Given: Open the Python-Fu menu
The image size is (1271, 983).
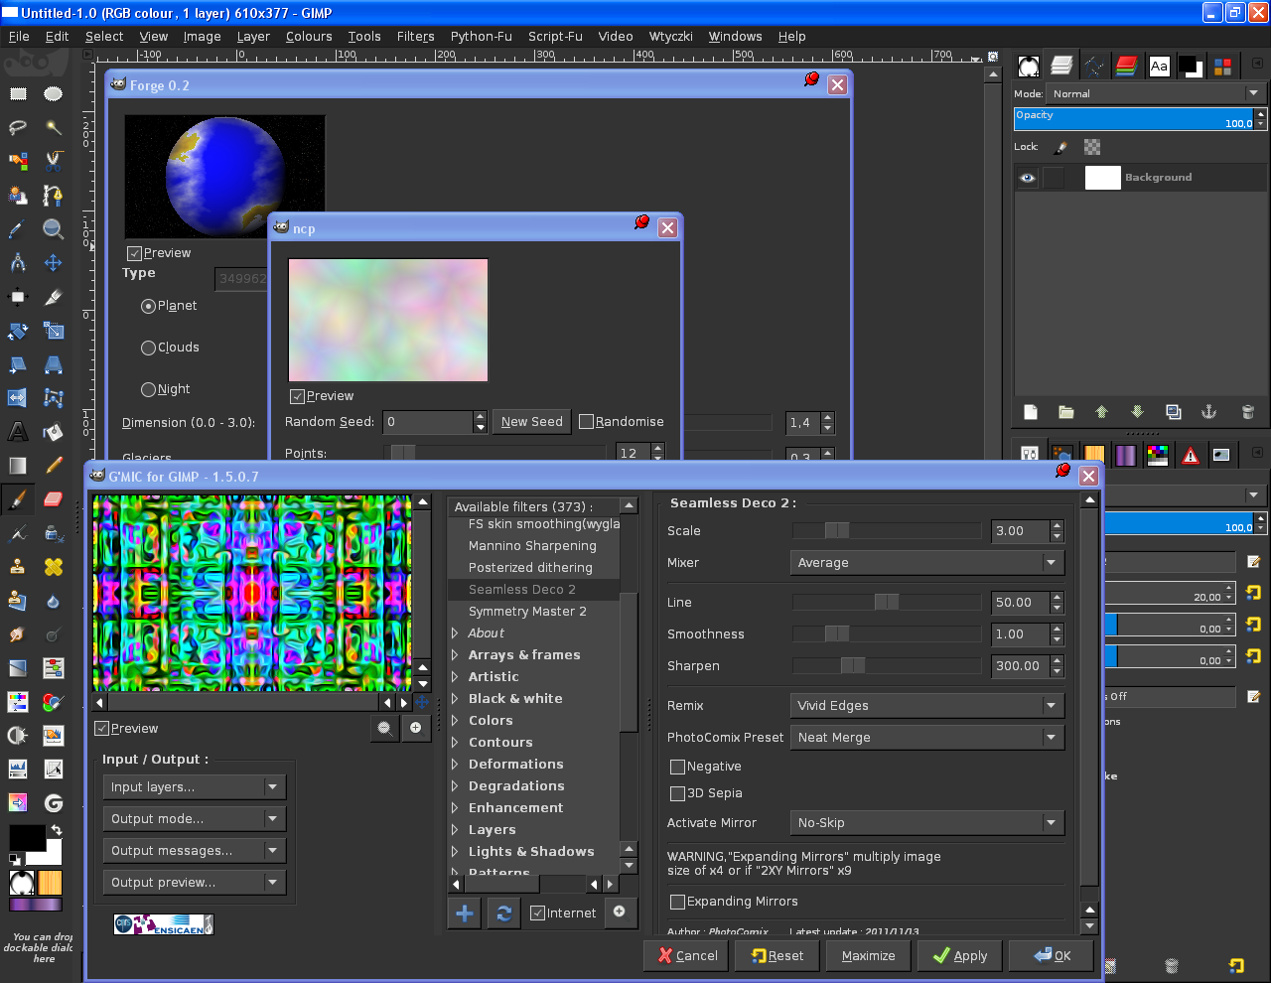Looking at the screenshot, I should [481, 36].
